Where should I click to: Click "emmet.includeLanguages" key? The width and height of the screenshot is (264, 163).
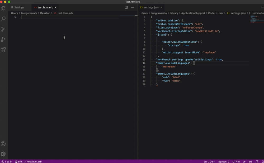click(x=173, y=74)
